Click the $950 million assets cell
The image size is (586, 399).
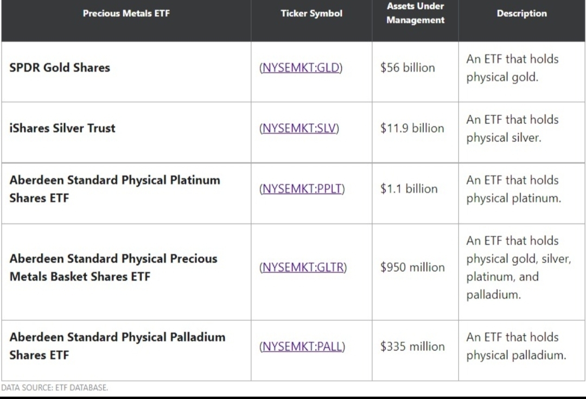[x=412, y=267]
